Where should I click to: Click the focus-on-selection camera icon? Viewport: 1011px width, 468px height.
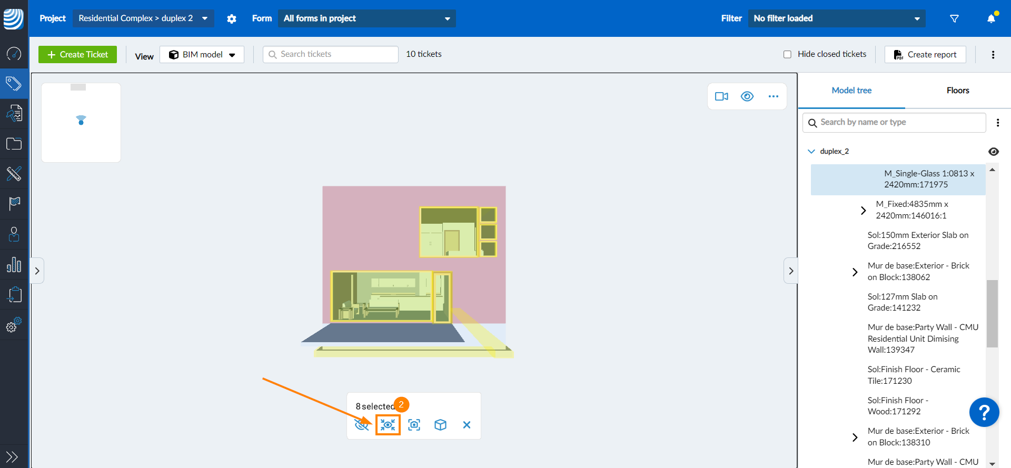coord(414,425)
